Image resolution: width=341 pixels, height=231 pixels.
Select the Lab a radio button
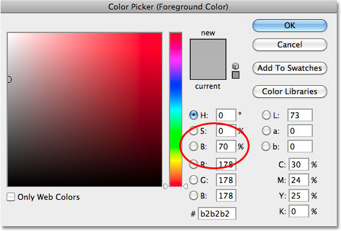click(x=266, y=131)
